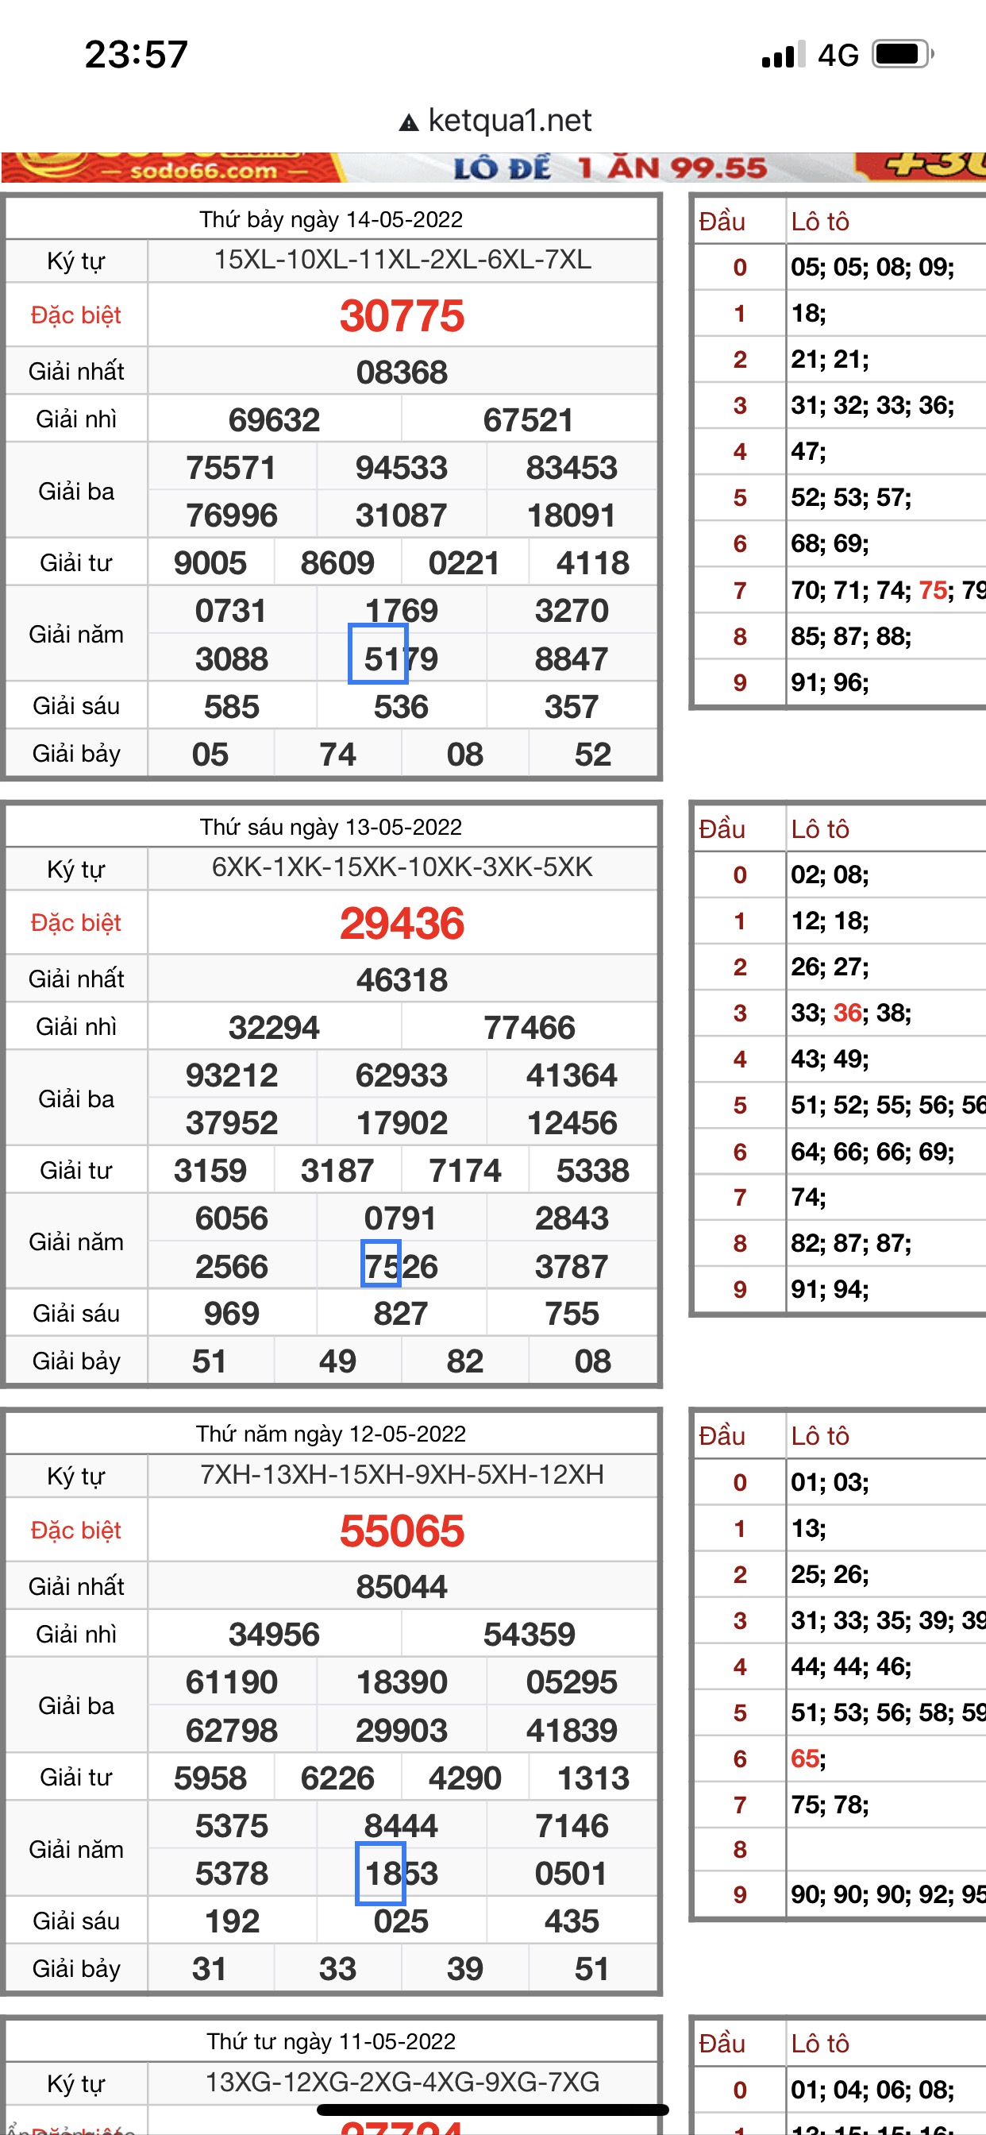Tap the 4G network indicator
The width and height of the screenshot is (986, 2135).
[x=838, y=55]
